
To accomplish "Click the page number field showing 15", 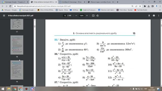I will click(x=65, y=16).
